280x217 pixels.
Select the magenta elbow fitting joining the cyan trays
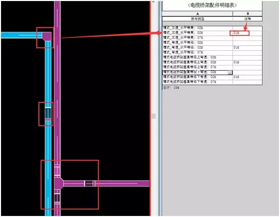point(47,36)
